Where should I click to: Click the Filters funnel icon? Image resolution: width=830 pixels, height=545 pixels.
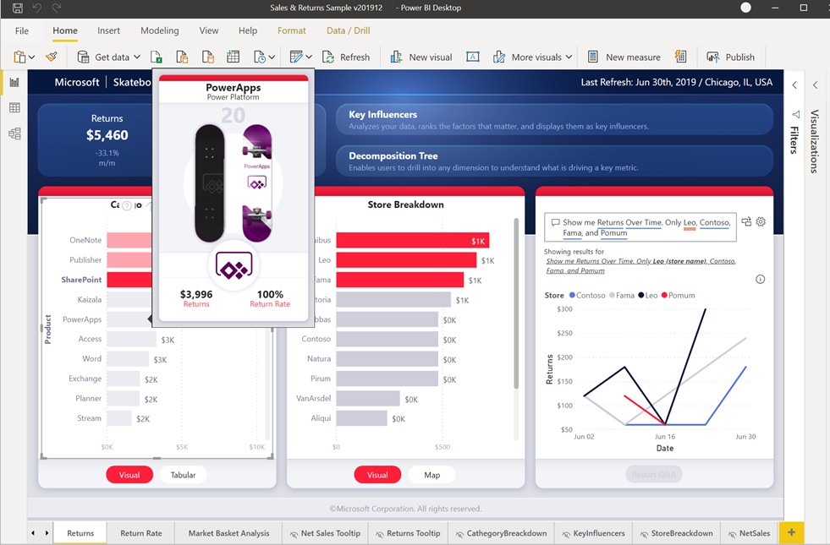click(795, 114)
